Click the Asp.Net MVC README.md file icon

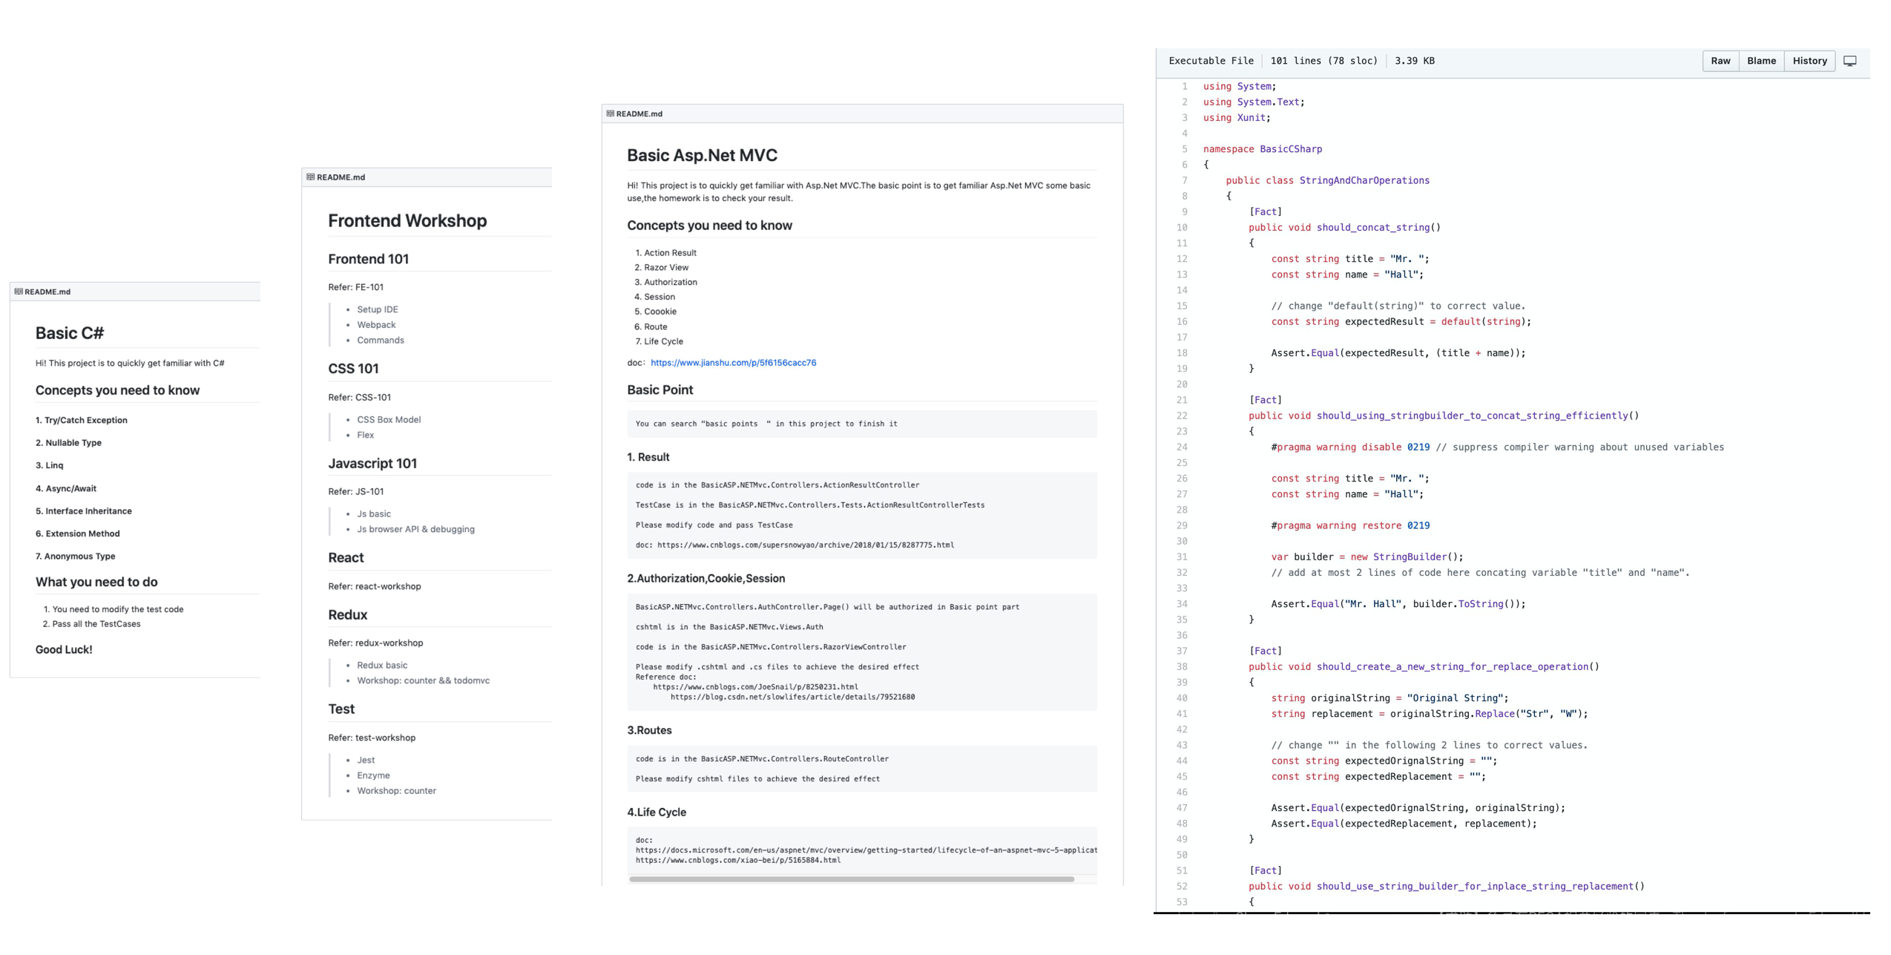click(x=611, y=114)
